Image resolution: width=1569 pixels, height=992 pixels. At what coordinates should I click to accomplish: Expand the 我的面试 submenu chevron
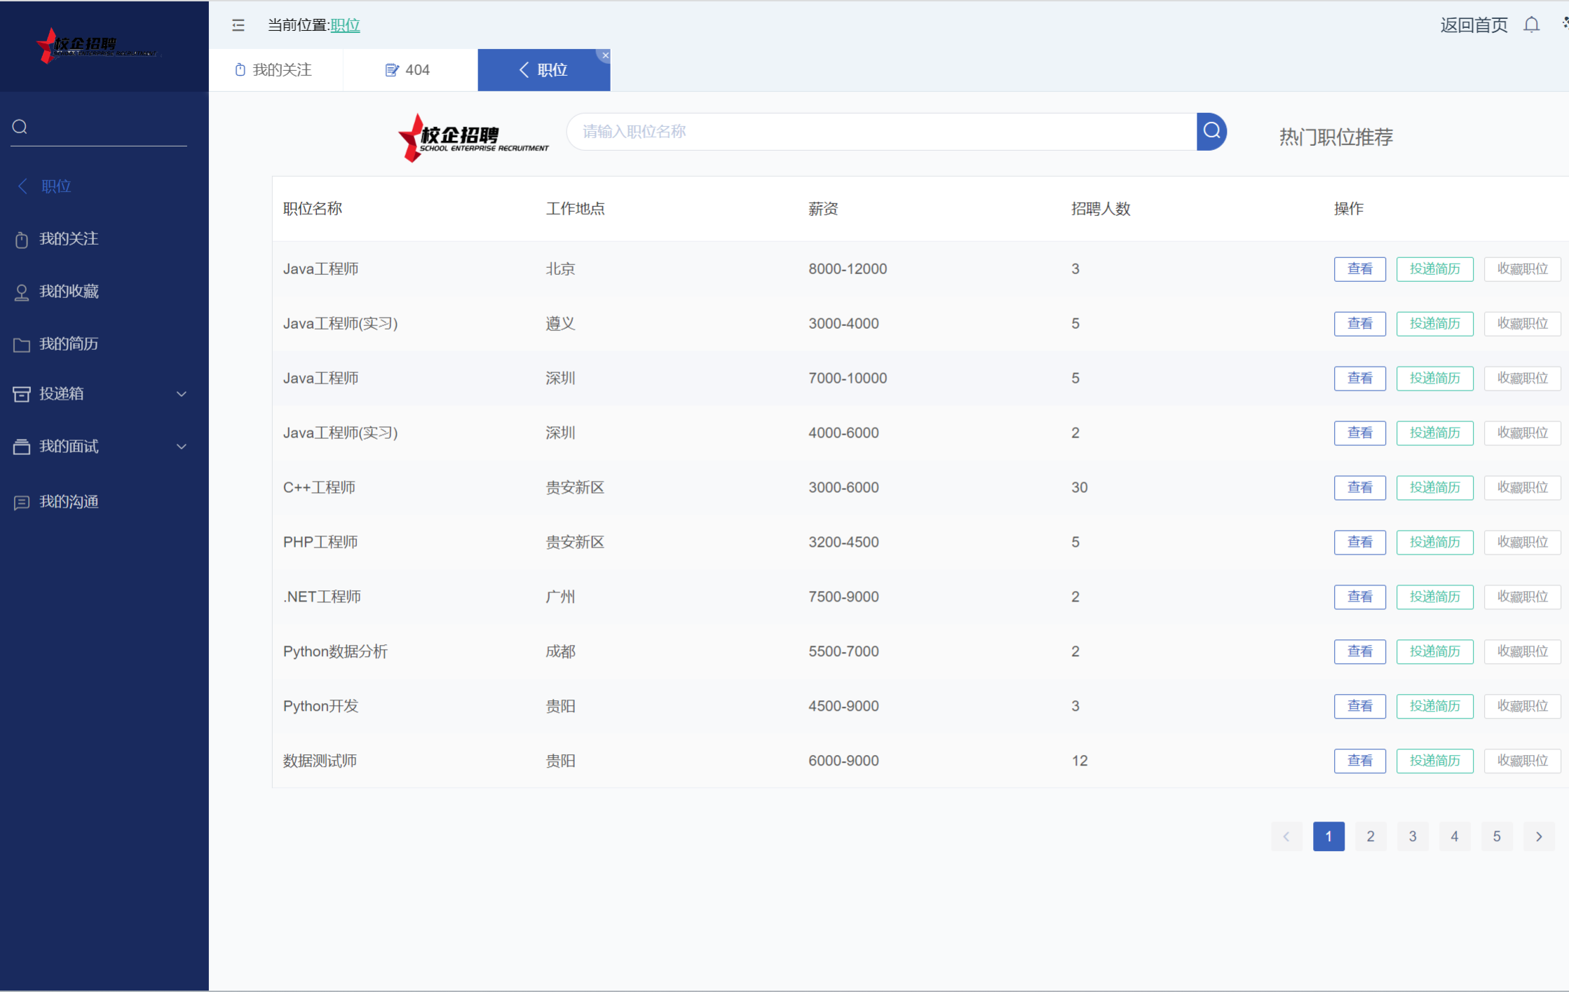tap(182, 447)
